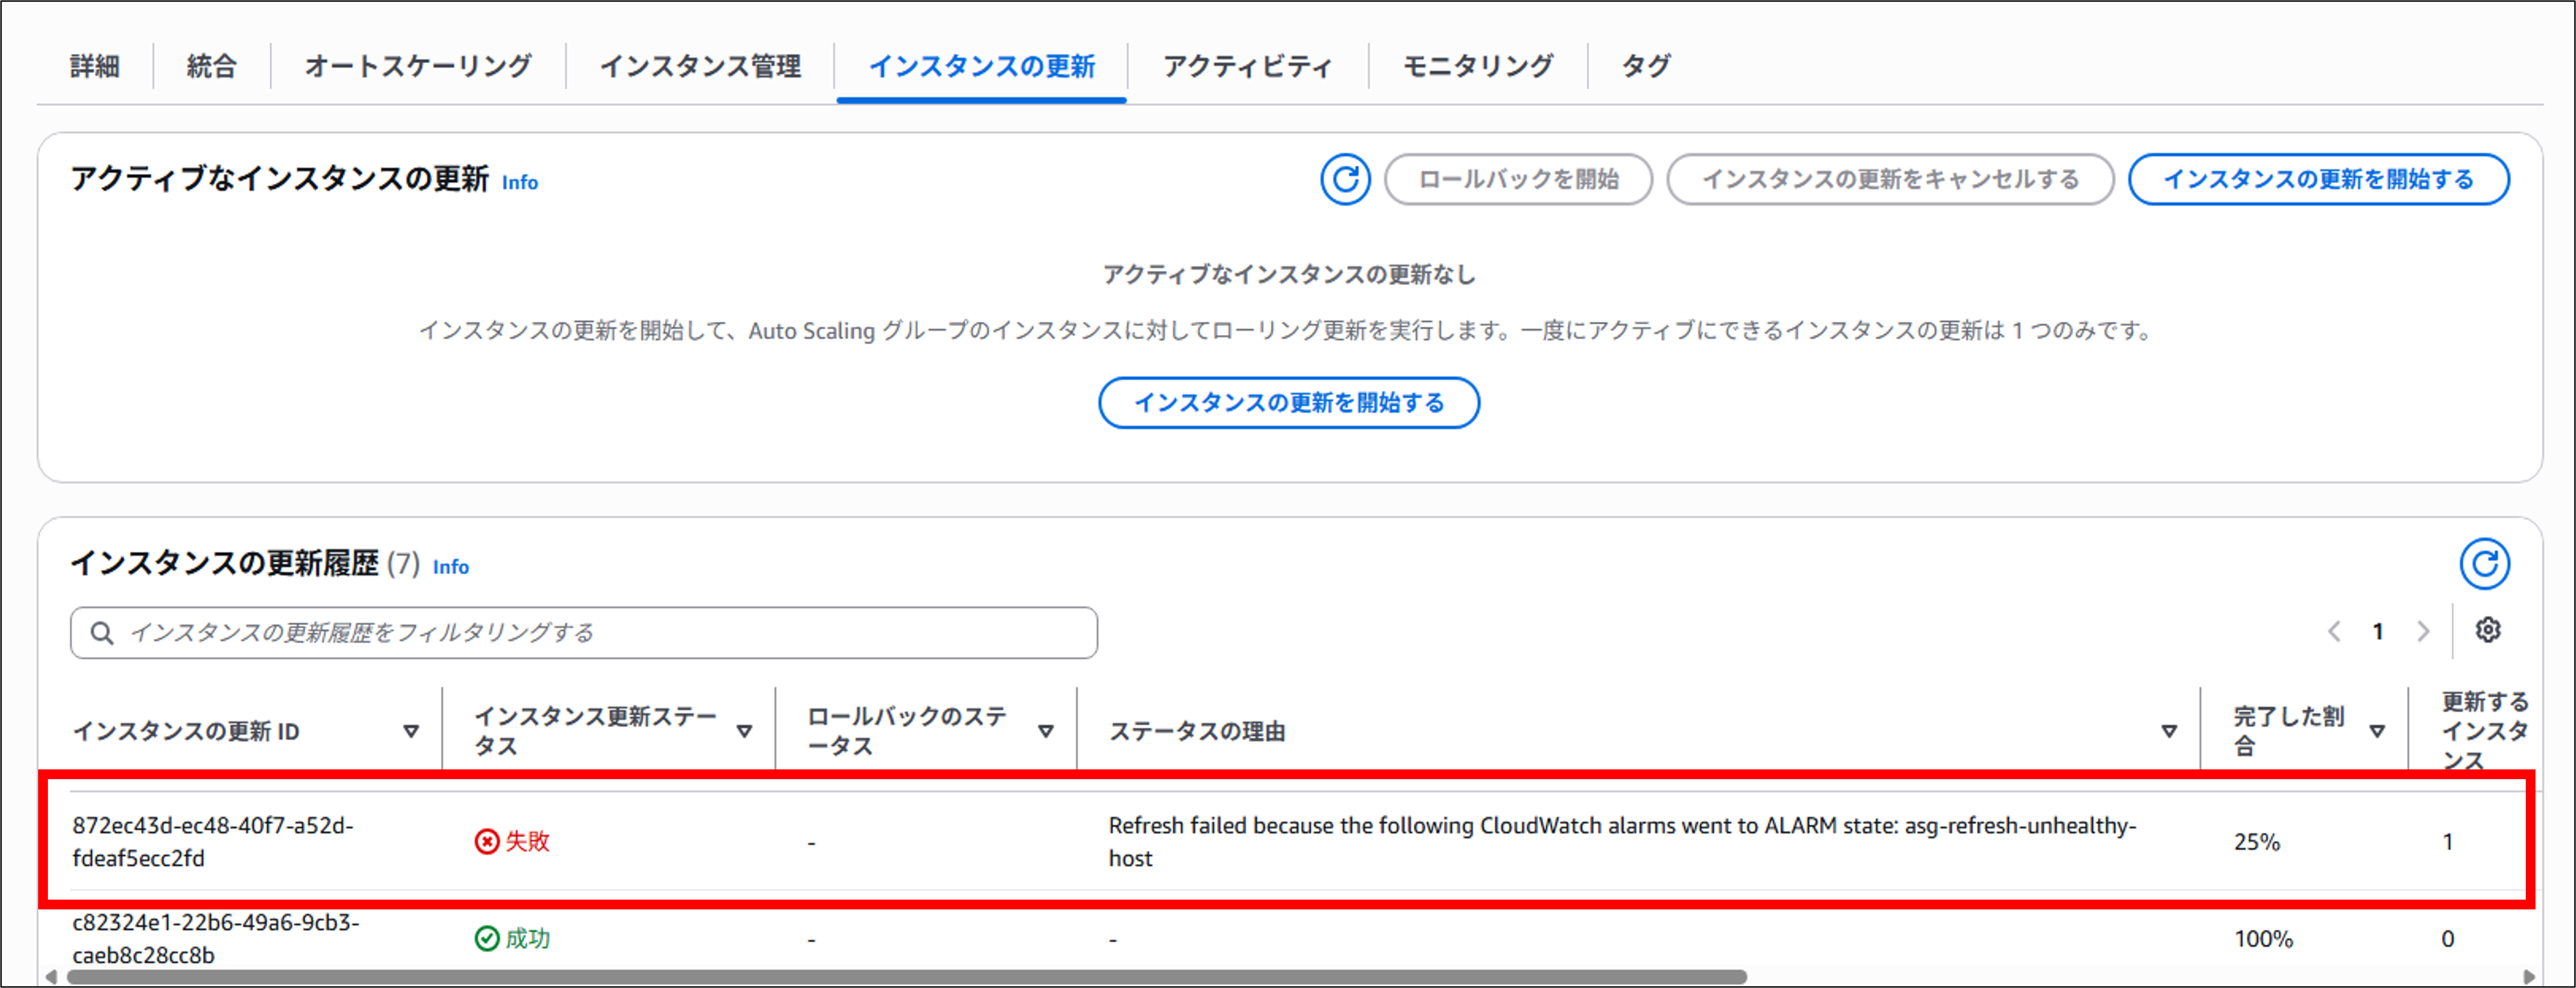The height and width of the screenshot is (988, 2576).
Task: Click refresh ID 872ec43d-ec48-40f7-a52d-fdeaf5ecc2fd
Action: [213, 842]
